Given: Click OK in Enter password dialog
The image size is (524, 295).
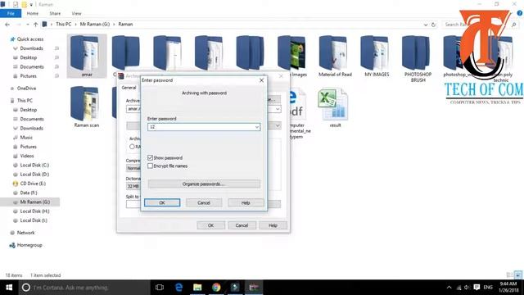Looking at the screenshot, I should click(162, 202).
